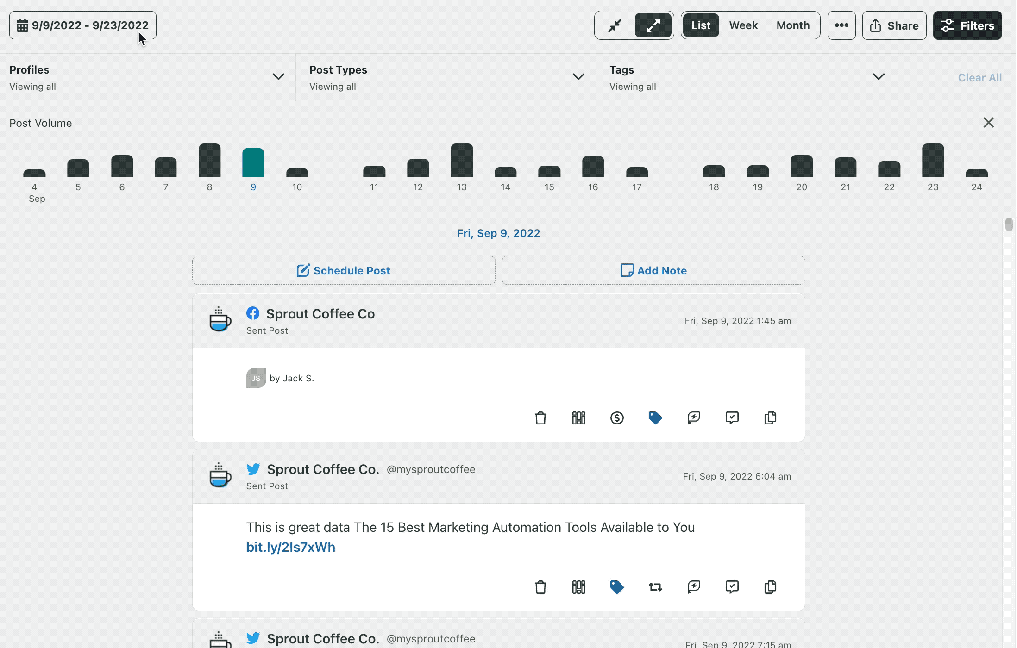
Task: Click the tag icon on the Facebook post
Action: pos(655,418)
